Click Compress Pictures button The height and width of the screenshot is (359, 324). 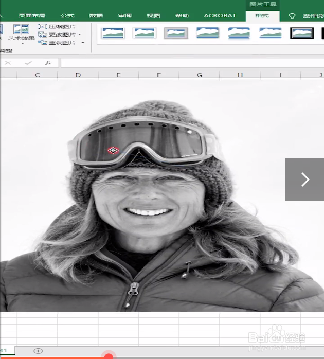tap(57, 27)
